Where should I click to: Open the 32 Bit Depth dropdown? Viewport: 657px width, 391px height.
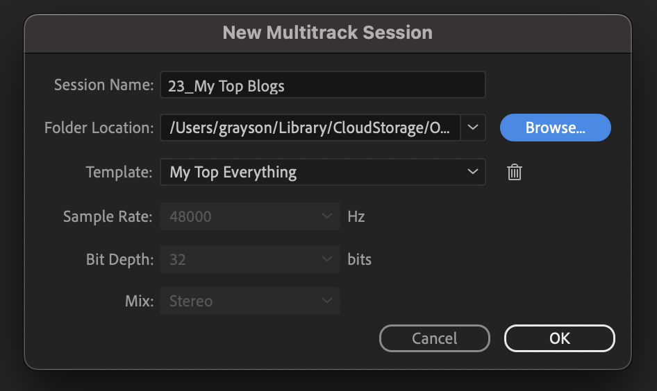pos(250,259)
